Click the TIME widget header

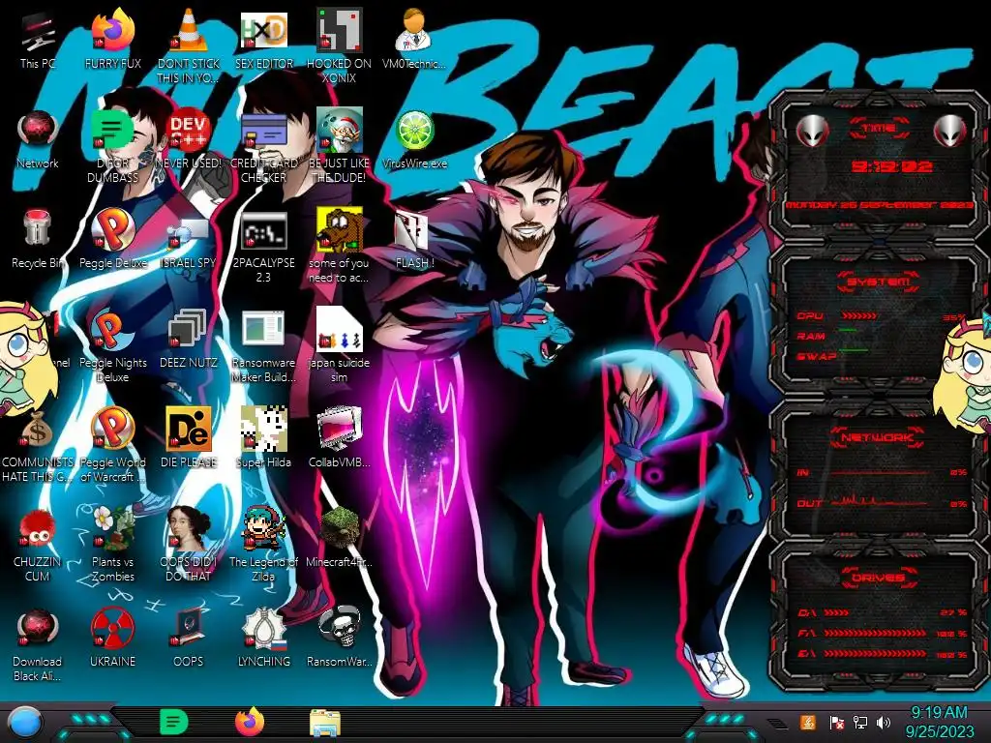click(879, 129)
